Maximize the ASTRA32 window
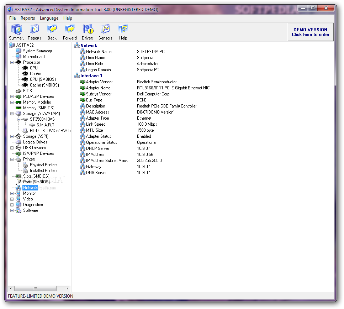The height and width of the screenshot is (309, 344). point(313,8)
